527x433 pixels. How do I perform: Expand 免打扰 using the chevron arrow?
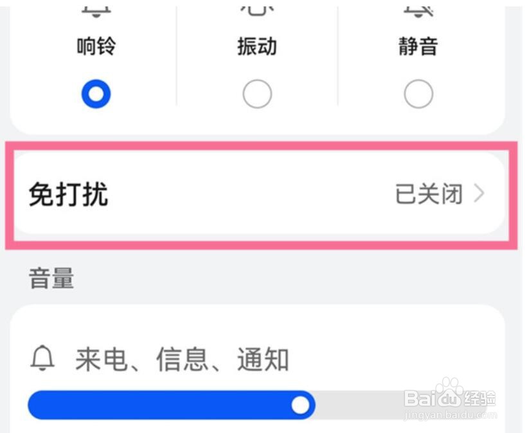pos(479,194)
